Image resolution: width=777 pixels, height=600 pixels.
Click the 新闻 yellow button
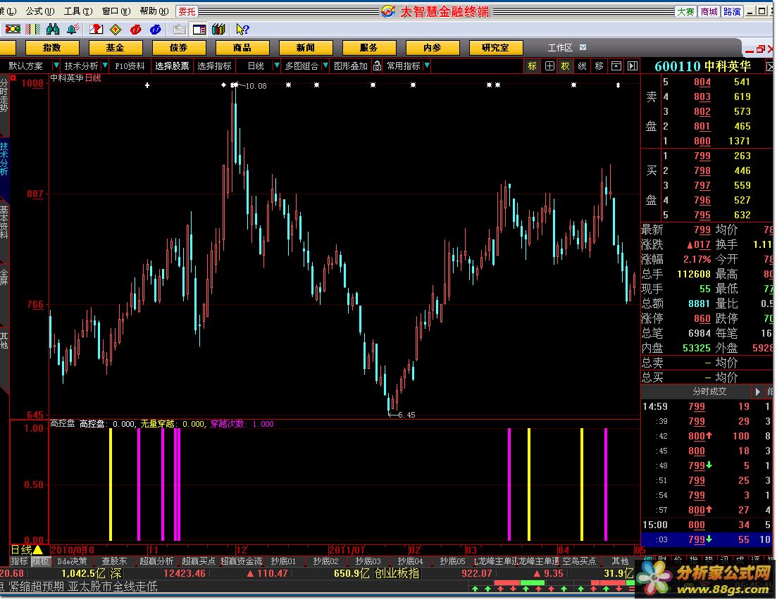305,48
